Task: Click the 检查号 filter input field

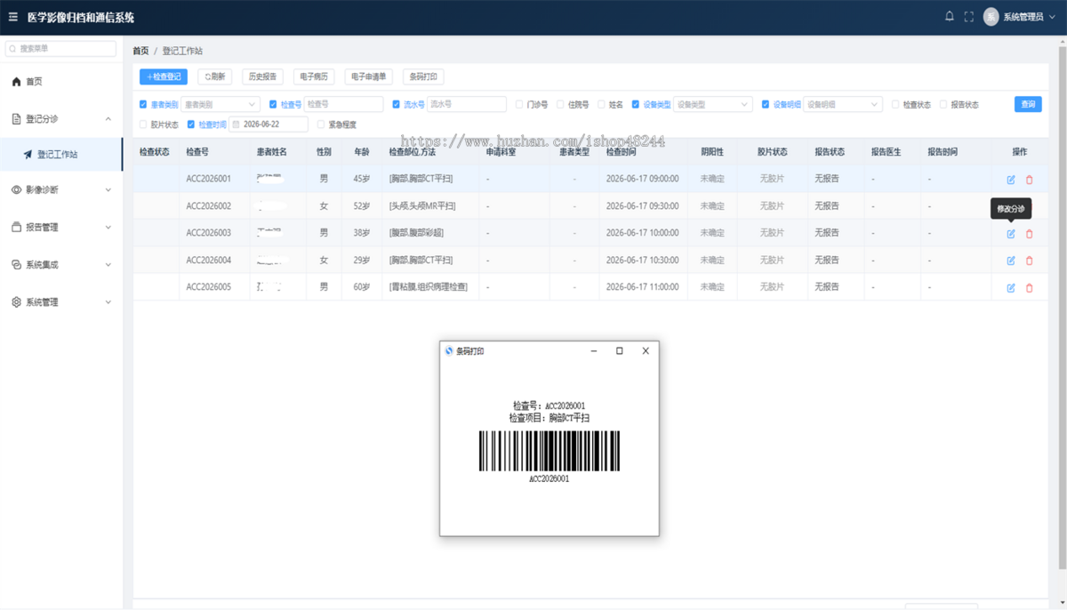Action: tap(343, 105)
